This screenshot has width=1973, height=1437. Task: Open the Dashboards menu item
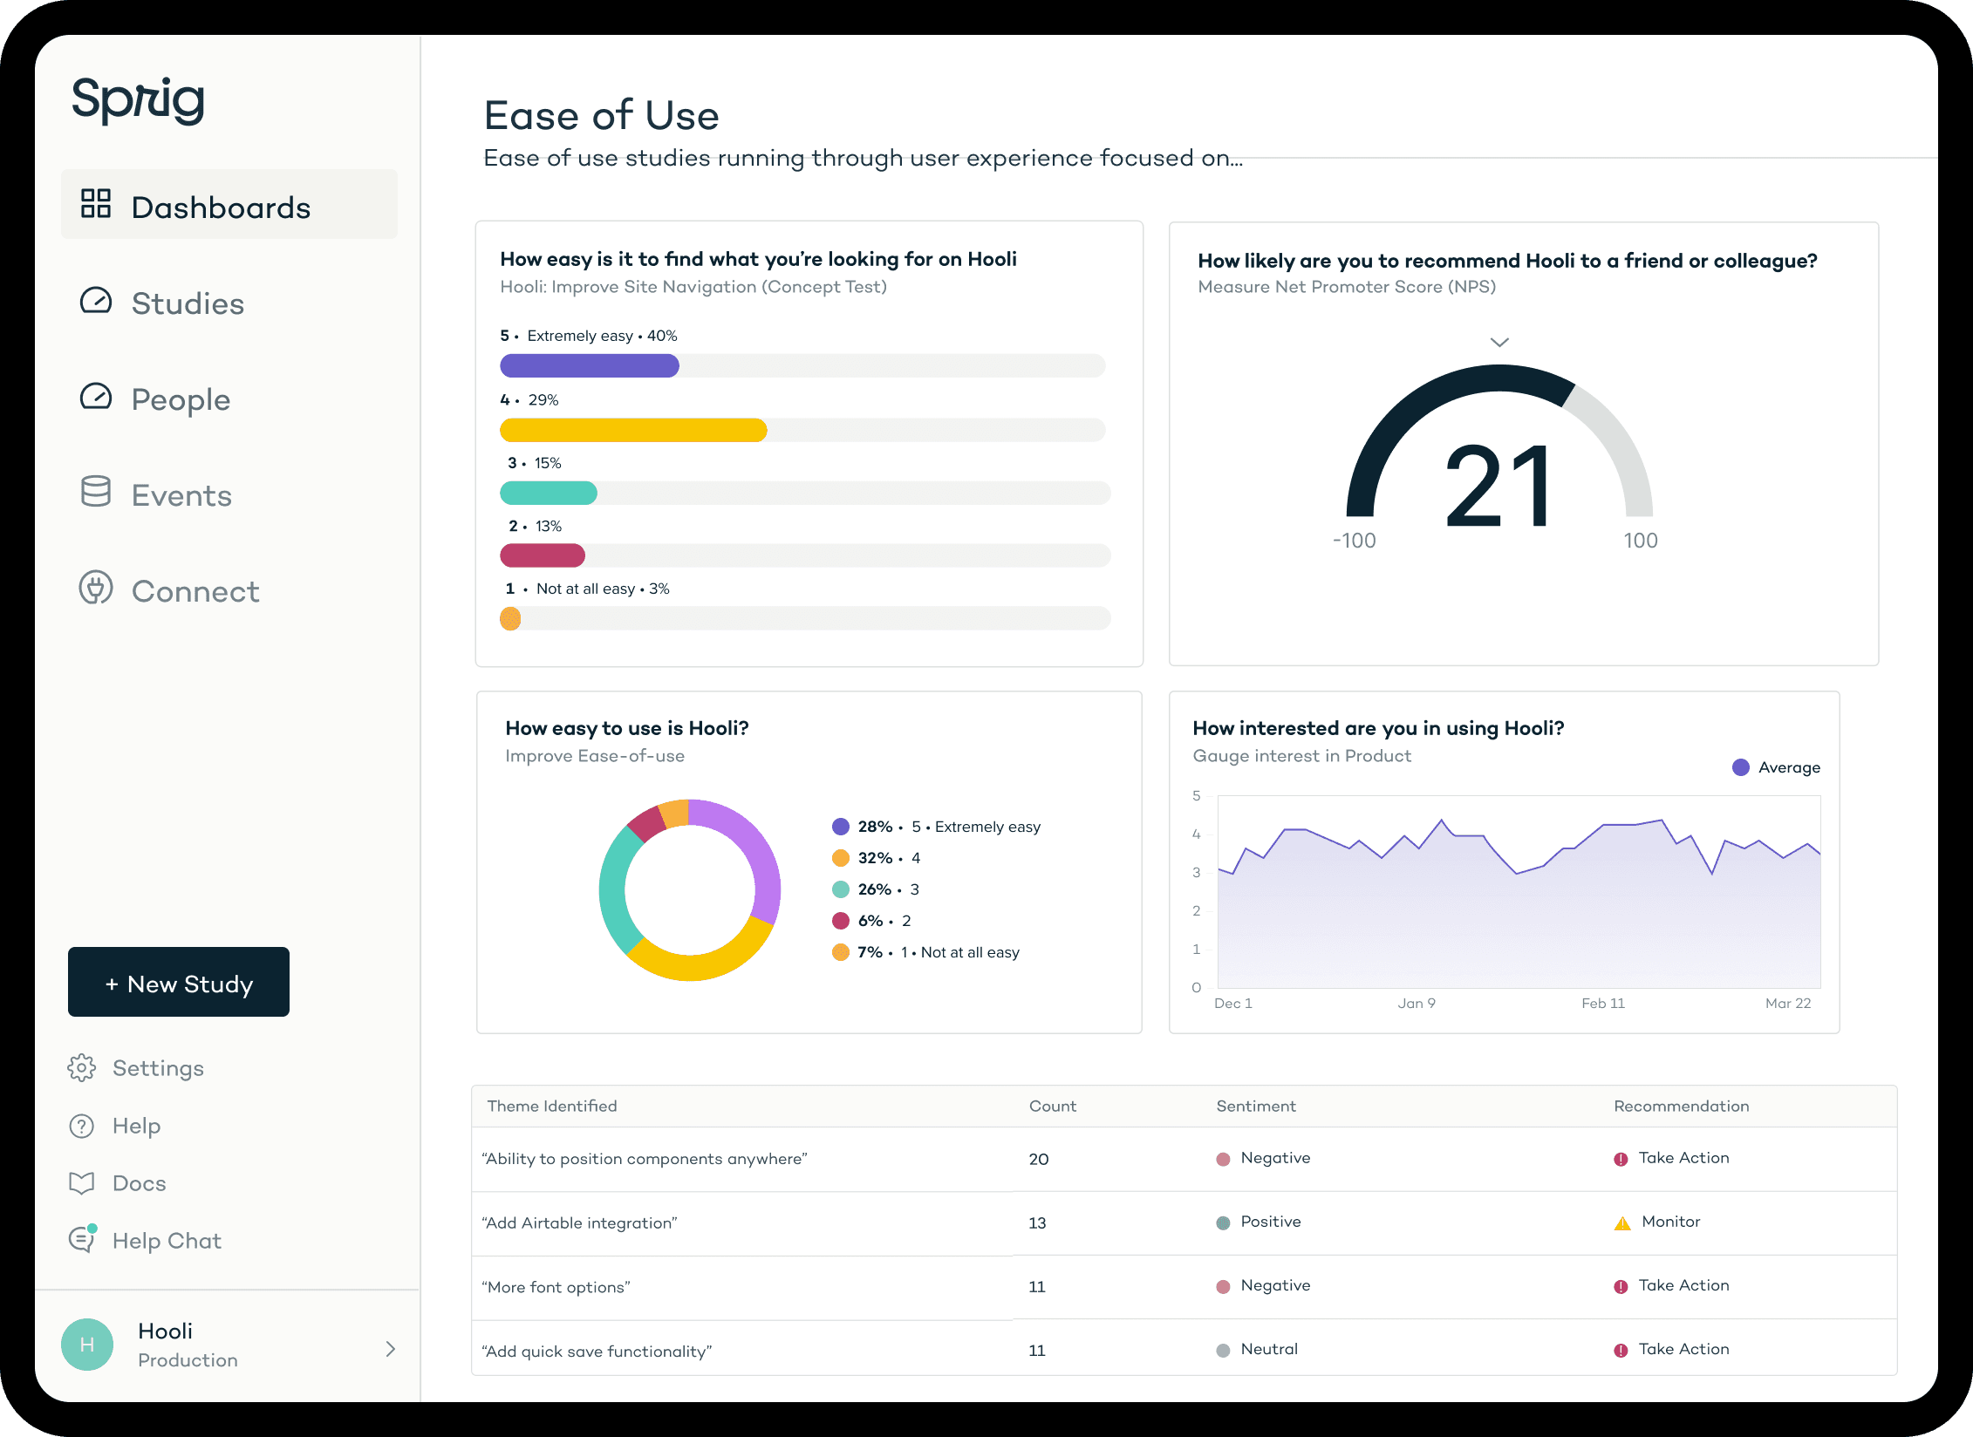(229, 204)
